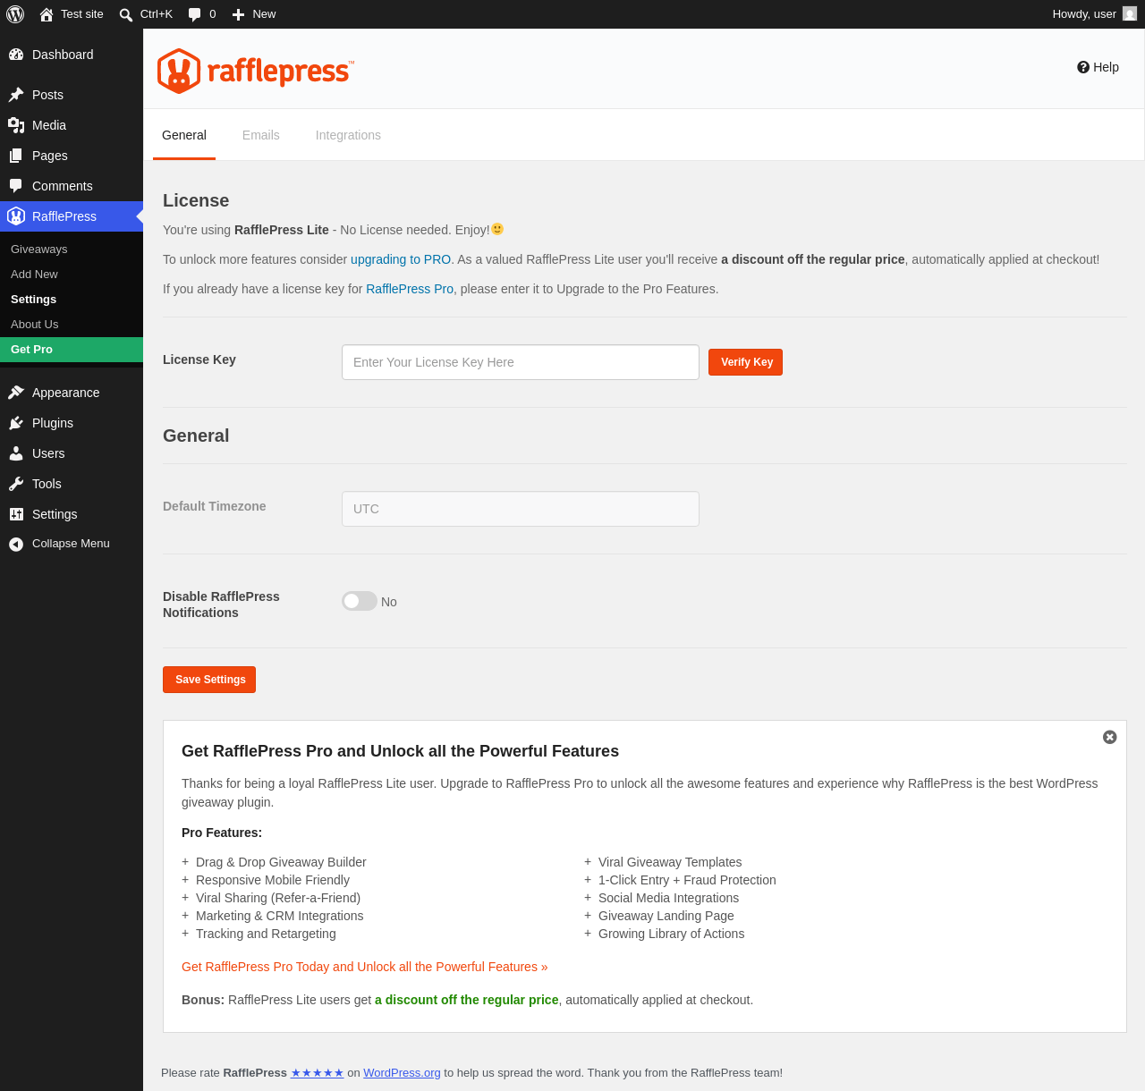Open the Tools menu label
The height and width of the screenshot is (1091, 1145).
click(47, 484)
